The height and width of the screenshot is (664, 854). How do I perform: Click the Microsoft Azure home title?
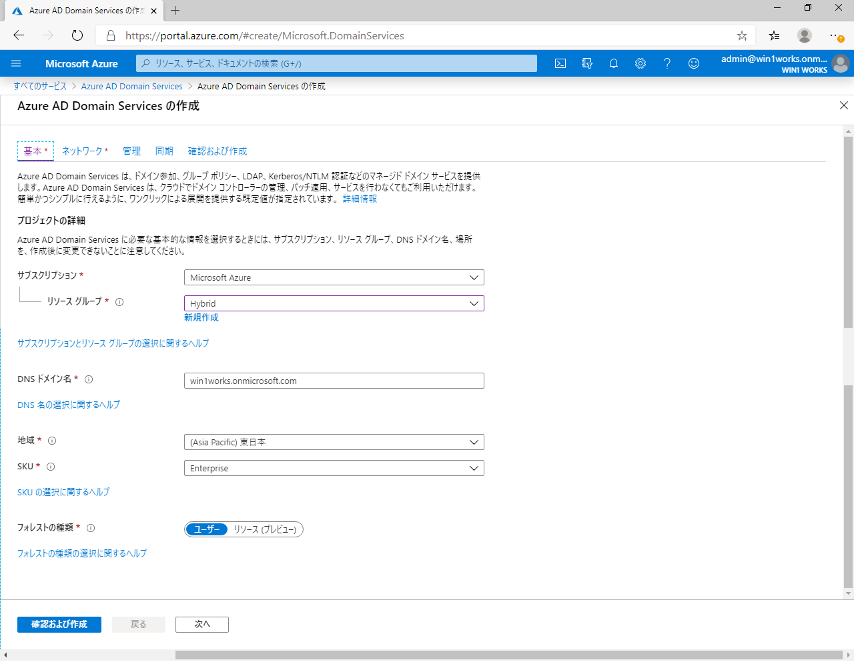(x=81, y=63)
